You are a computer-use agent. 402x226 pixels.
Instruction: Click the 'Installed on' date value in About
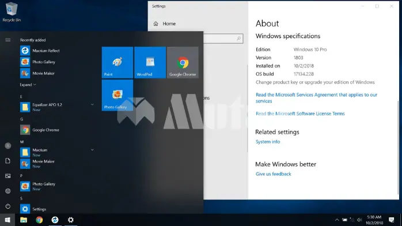tap(304, 66)
